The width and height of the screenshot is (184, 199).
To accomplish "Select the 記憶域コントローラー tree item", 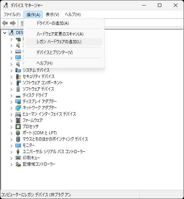I will pyautogui.click(x=39, y=164).
